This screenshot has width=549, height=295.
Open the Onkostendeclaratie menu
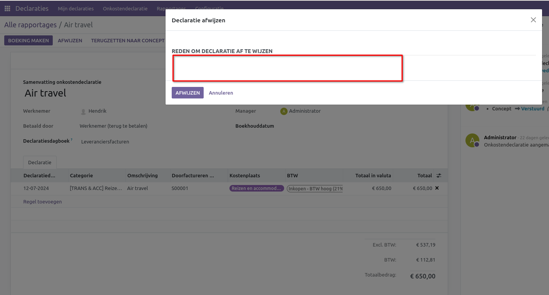point(125,8)
